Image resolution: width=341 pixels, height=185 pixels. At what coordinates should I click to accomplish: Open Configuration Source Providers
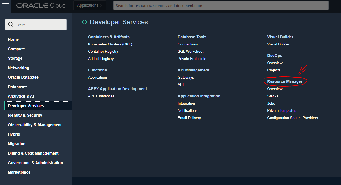[x=293, y=118]
